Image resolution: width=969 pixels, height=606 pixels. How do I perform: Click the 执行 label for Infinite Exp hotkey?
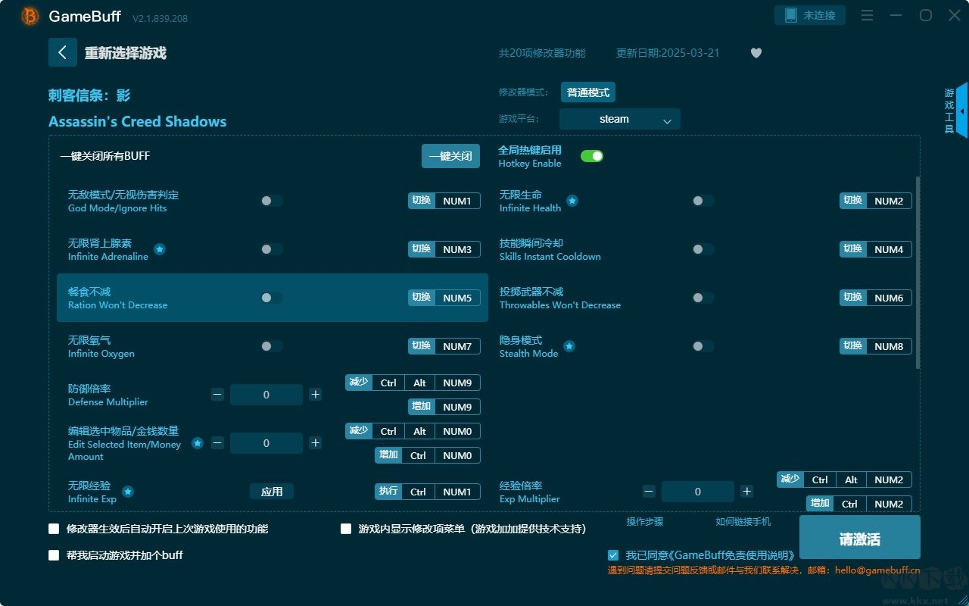tap(388, 492)
